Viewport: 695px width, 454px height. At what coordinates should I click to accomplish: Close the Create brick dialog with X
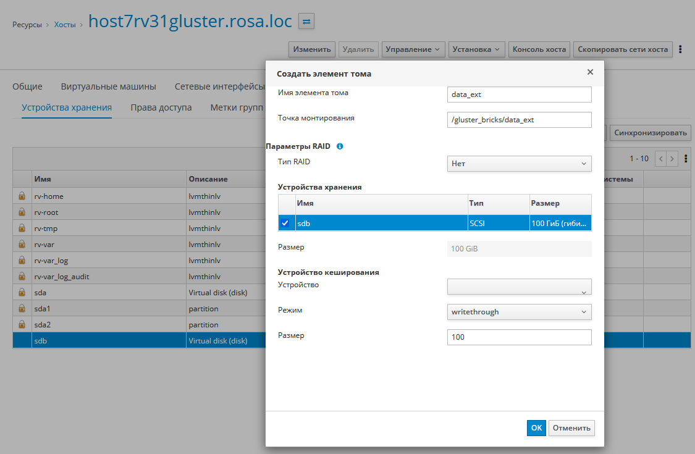(590, 72)
